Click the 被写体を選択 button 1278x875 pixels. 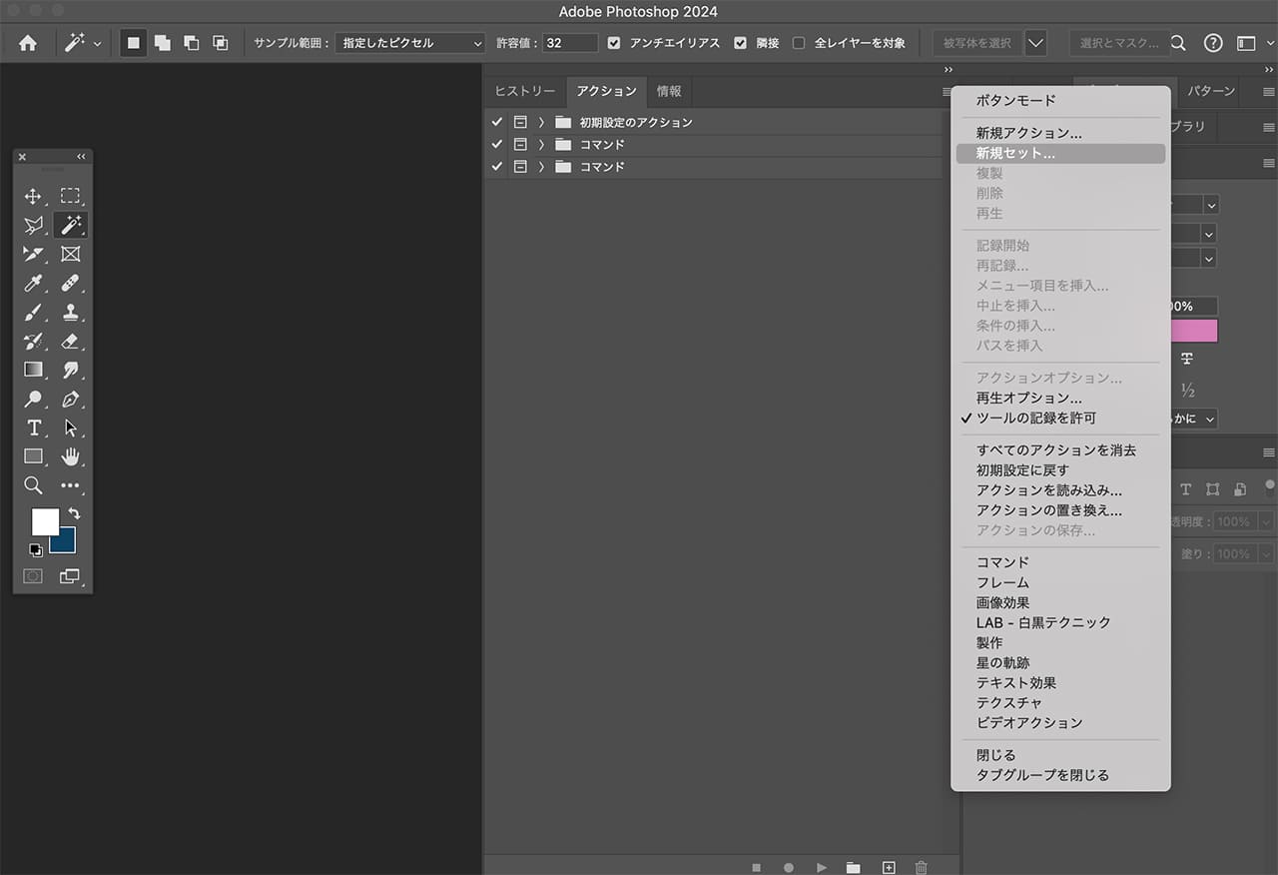(977, 43)
